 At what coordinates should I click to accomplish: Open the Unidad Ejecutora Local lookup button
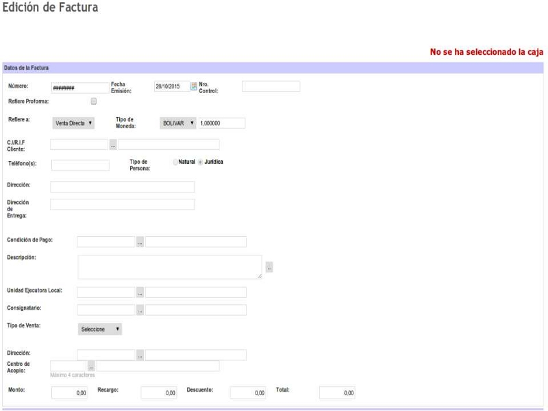pyautogui.click(x=140, y=292)
